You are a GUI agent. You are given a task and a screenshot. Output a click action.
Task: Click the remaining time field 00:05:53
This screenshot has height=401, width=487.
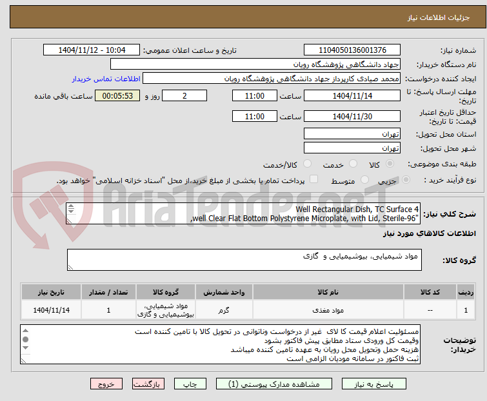click(117, 95)
